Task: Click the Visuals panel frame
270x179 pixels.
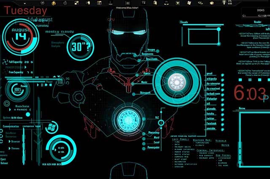Action: (x=203, y=37)
